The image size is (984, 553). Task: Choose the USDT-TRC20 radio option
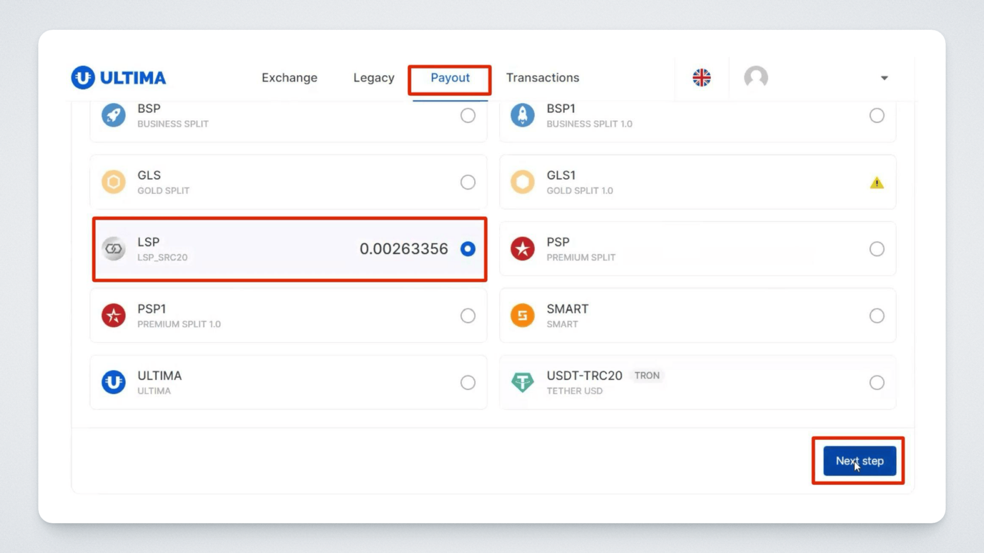click(876, 382)
